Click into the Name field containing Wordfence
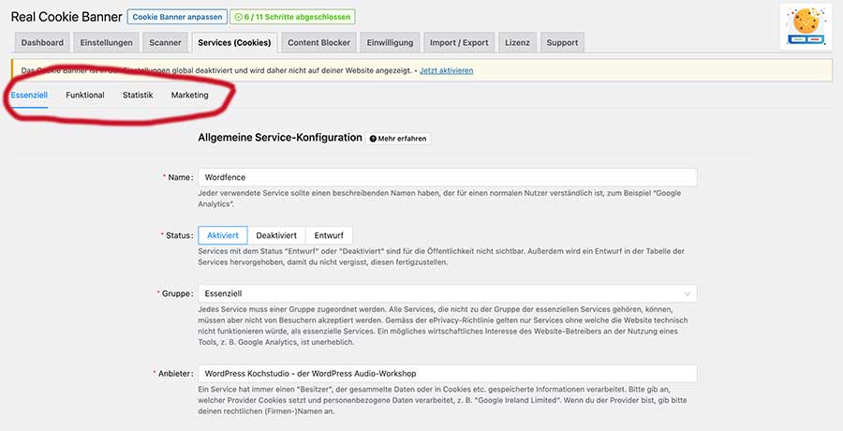This screenshot has height=431, width=843. pos(447,177)
